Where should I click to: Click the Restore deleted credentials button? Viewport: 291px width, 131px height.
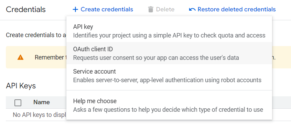233,9
